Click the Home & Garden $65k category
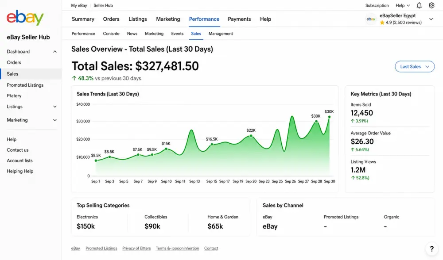The height and width of the screenshot is (260, 443). click(223, 222)
